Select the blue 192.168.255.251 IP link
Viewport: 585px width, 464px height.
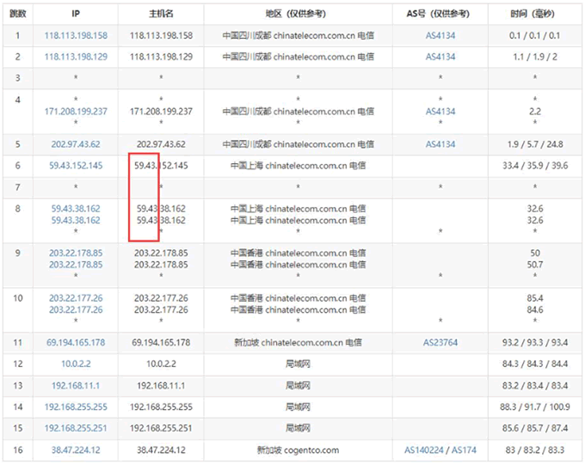pyautogui.click(x=76, y=429)
